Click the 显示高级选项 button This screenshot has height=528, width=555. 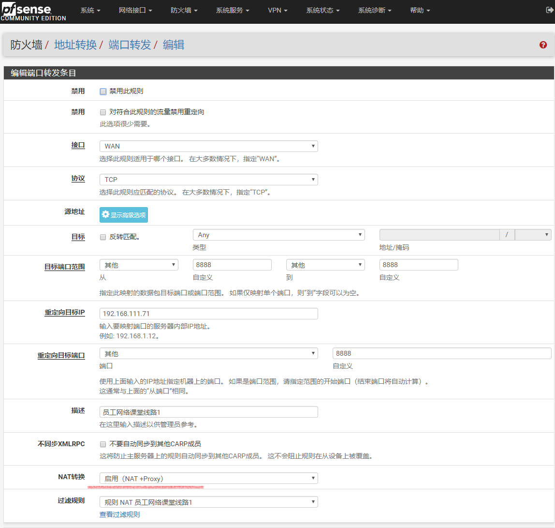(124, 215)
